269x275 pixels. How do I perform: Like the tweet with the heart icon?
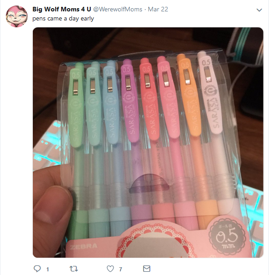click(110, 269)
